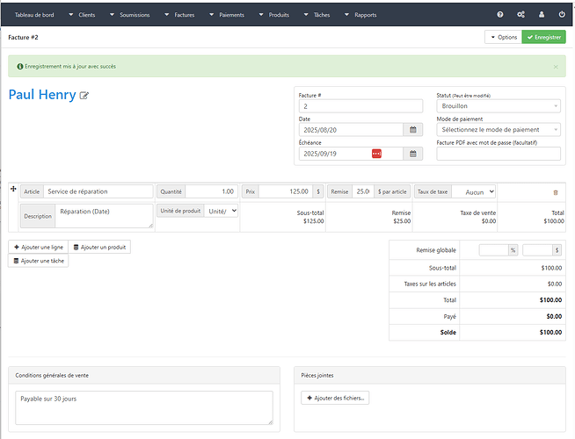
Task: Click line Remise $25.00 value
Action: [x=402, y=220]
